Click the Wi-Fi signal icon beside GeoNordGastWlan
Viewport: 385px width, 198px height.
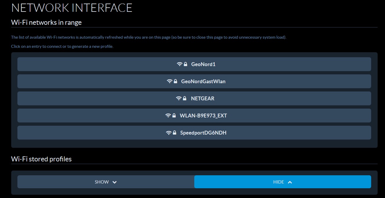pos(170,81)
